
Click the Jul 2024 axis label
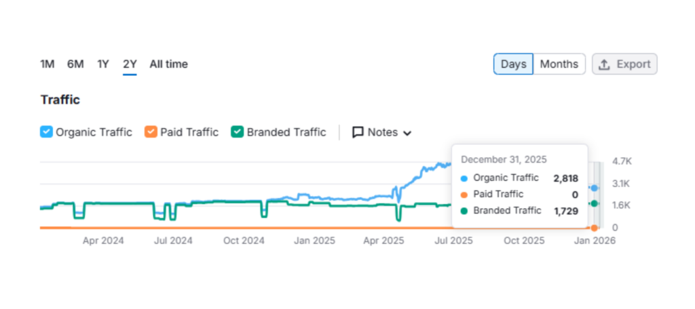[172, 241]
